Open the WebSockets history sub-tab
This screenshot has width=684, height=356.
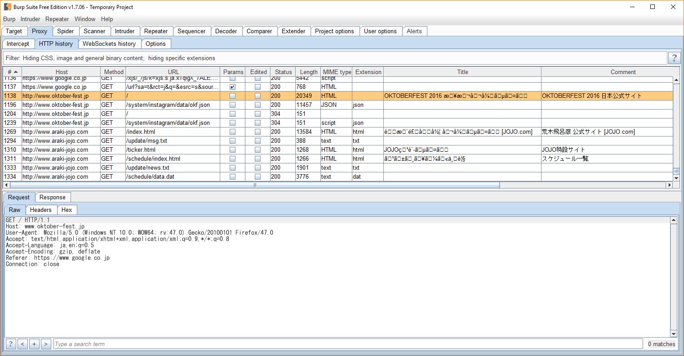click(x=109, y=44)
